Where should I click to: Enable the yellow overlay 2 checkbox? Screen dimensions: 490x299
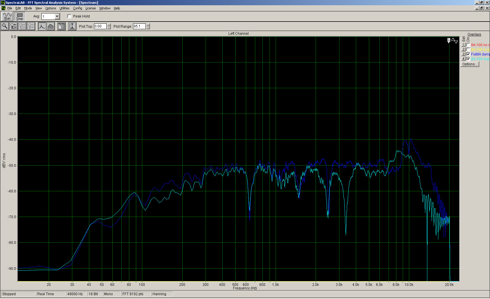[x=468, y=50]
